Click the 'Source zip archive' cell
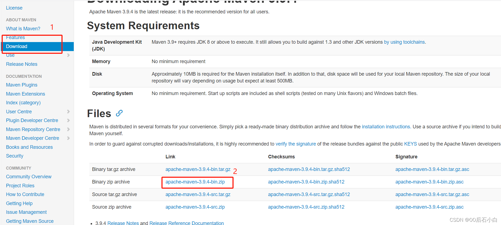501x225 pixels. 112,207
